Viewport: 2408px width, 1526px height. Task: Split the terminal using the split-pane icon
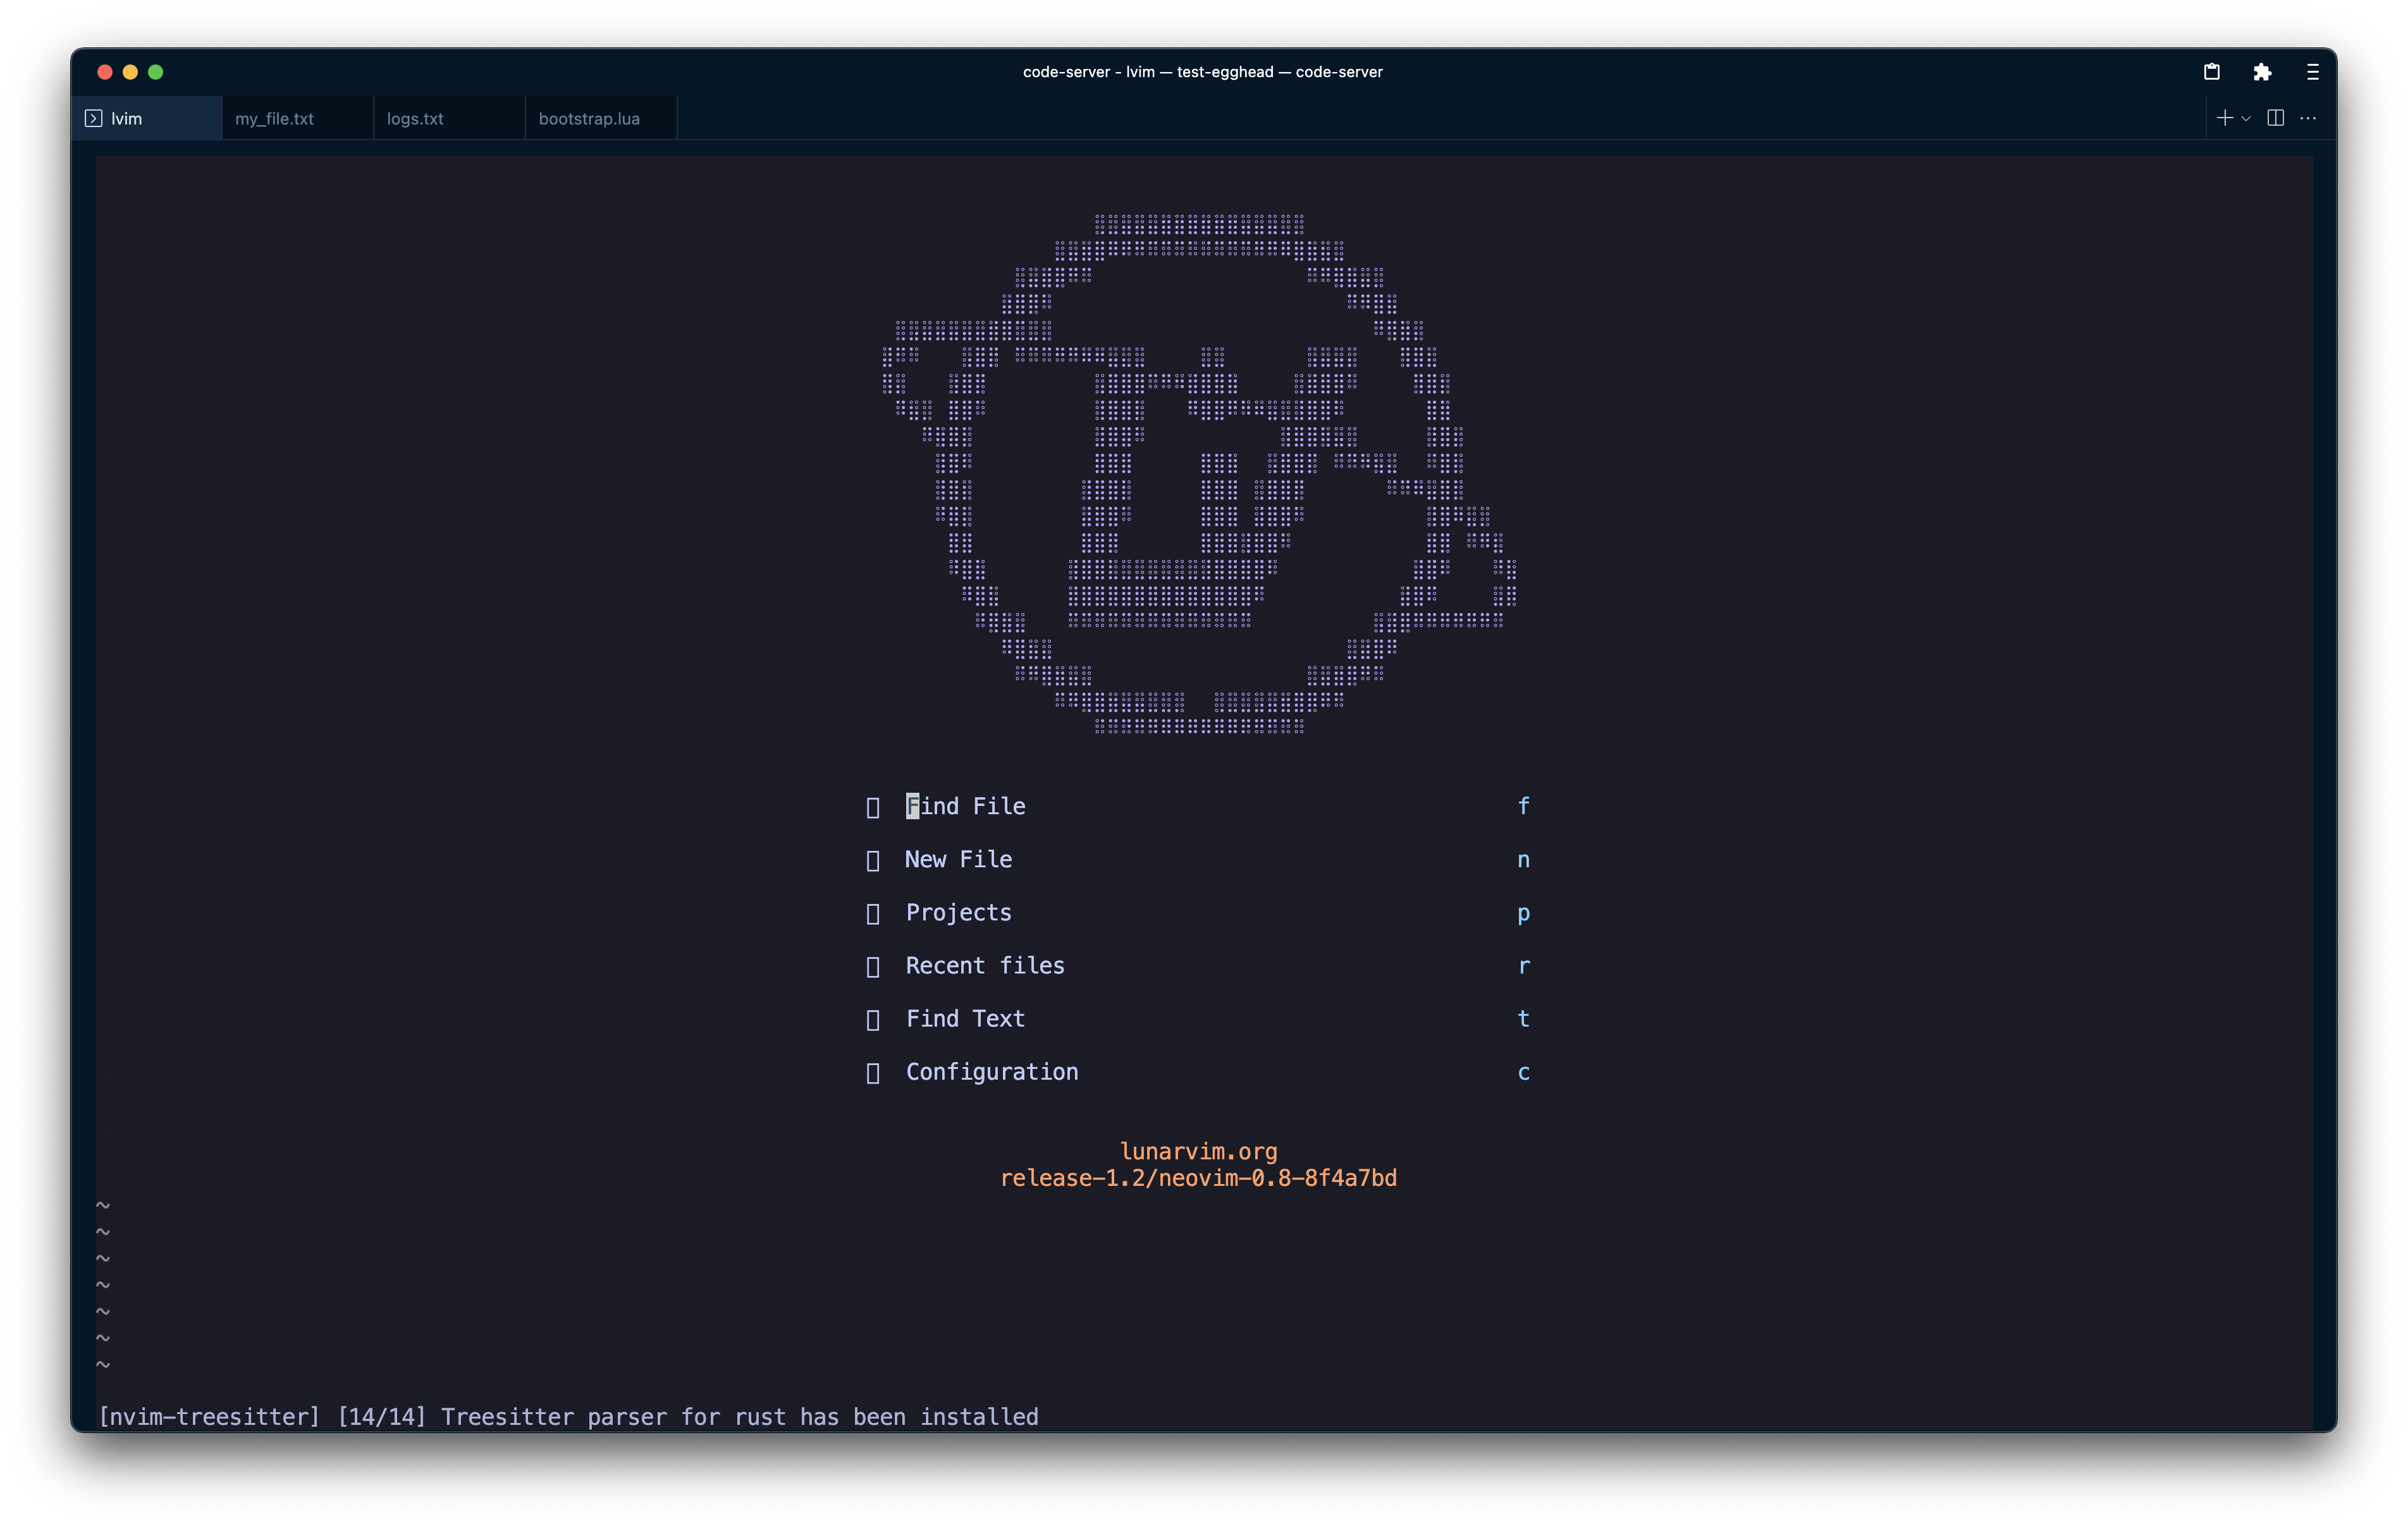point(2277,118)
